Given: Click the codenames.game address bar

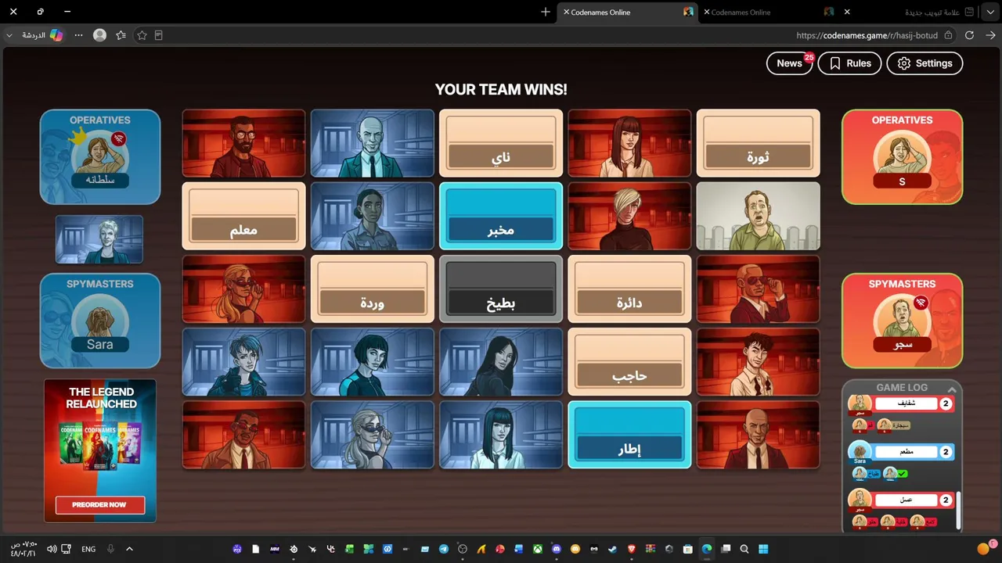Looking at the screenshot, I should 867,35.
